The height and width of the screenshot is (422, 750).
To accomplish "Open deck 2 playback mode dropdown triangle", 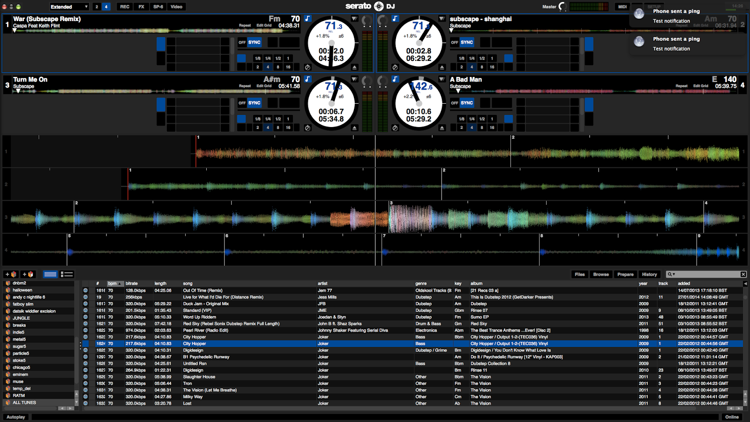I will pyautogui.click(x=442, y=19).
